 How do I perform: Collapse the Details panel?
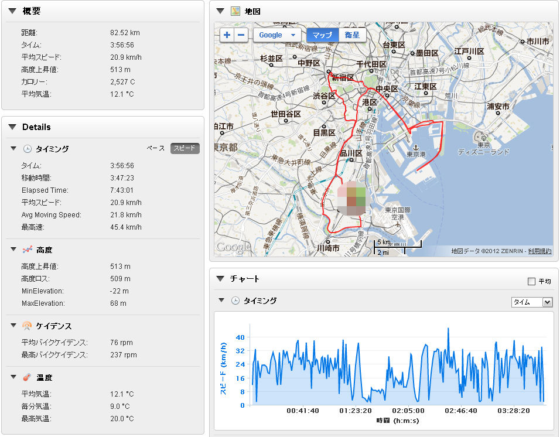tap(12, 127)
